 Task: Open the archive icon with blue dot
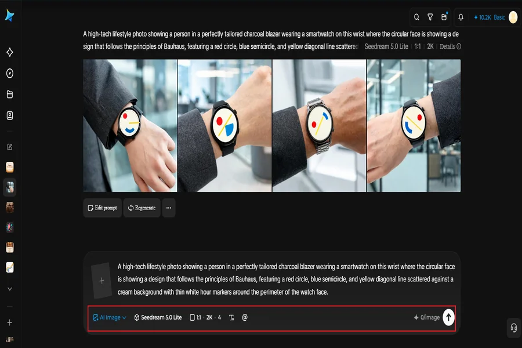point(444,17)
